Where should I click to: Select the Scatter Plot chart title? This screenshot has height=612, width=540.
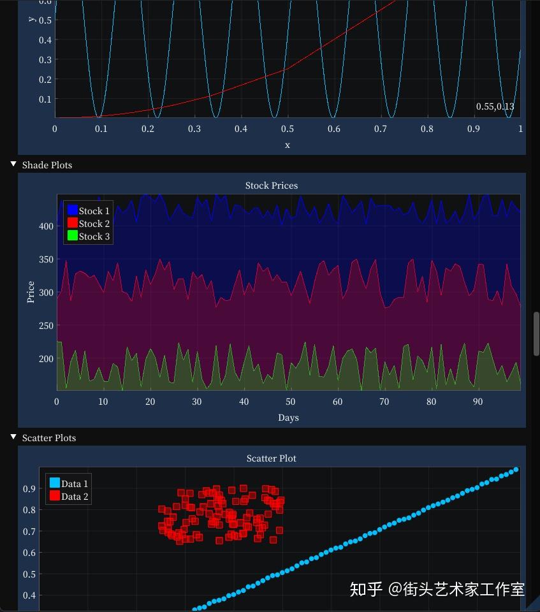click(x=272, y=458)
